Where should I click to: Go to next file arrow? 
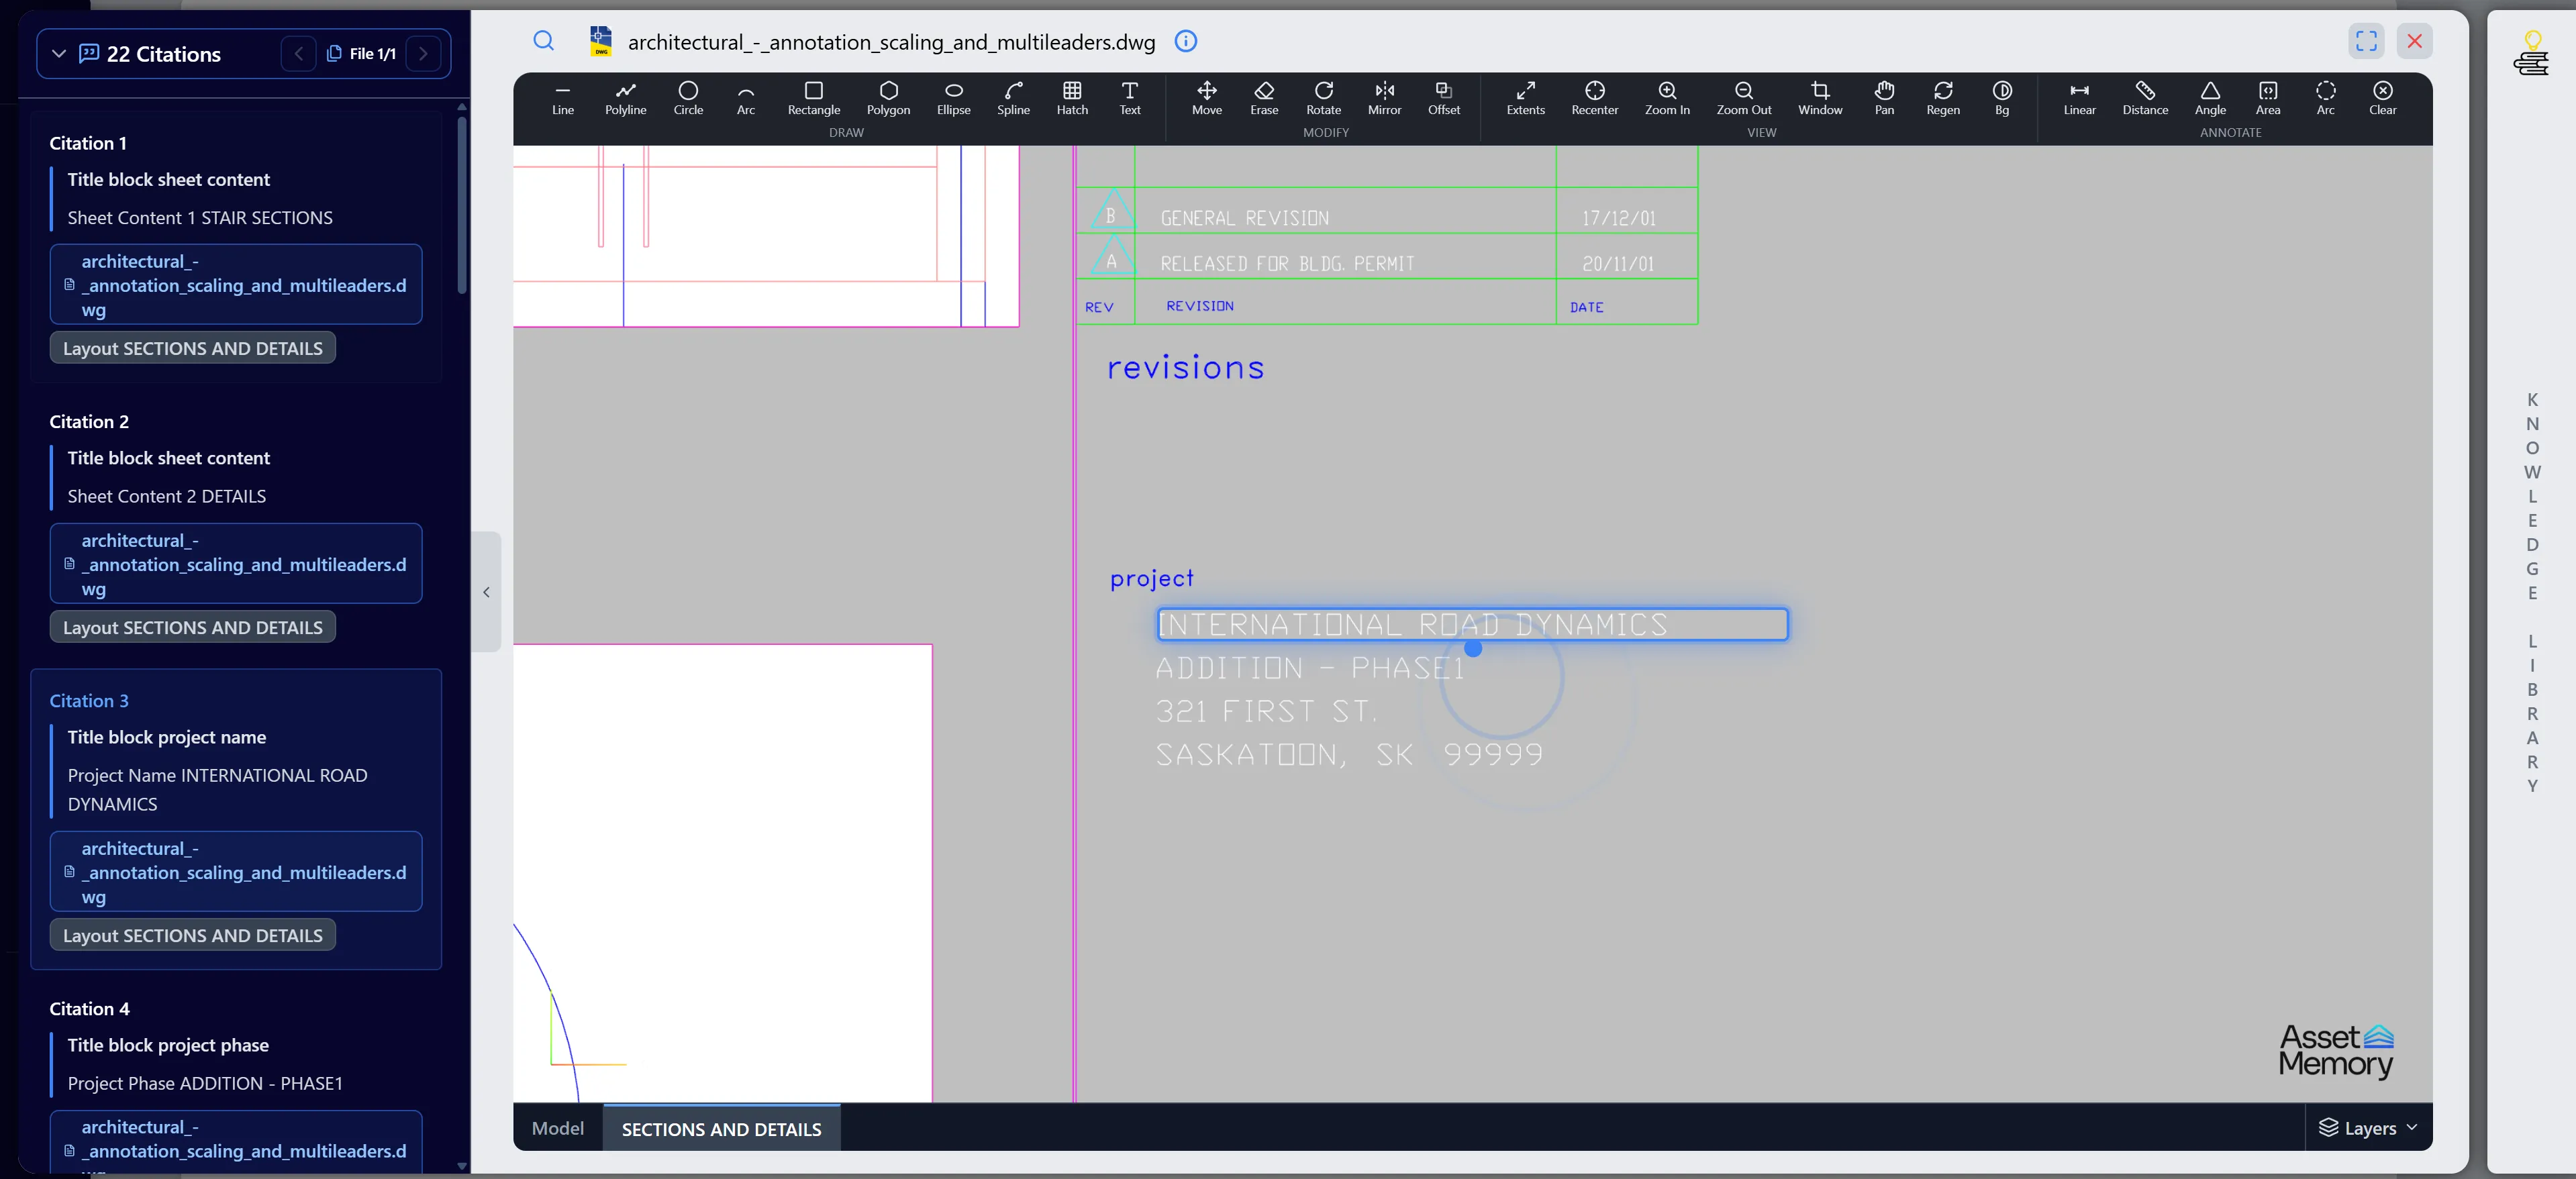click(423, 54)
